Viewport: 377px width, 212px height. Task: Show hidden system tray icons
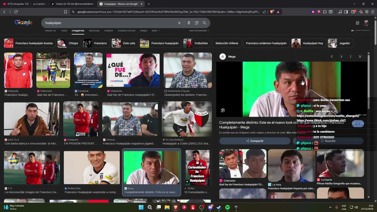coord(330,207)
